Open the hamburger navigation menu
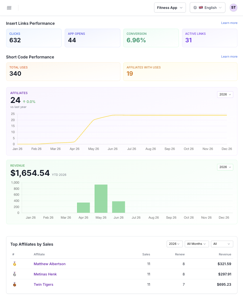The image size is (243, 296). [9, 8]
